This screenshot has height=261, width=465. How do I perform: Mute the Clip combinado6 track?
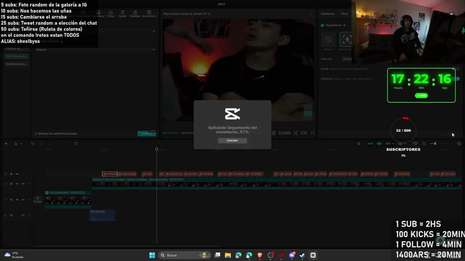click(23, 200)
